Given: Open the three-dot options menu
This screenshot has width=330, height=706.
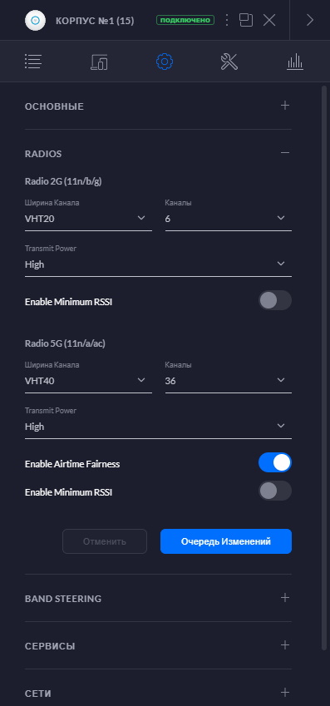Looking at the screenshot, I should [227, 20].
